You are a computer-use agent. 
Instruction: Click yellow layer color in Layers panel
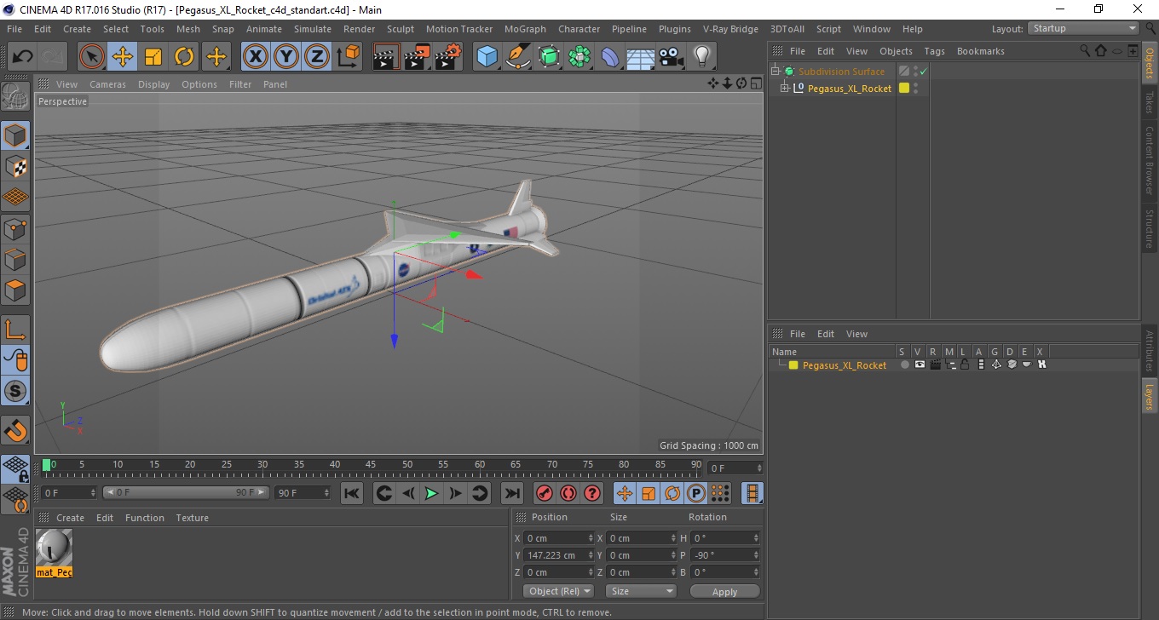[793, 365]
